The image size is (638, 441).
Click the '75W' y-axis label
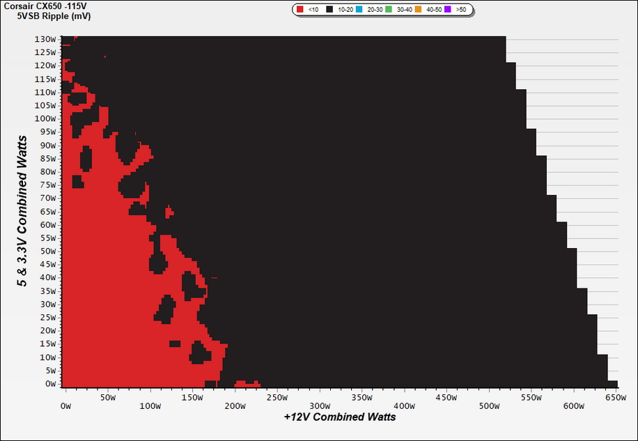pos(47,185)
